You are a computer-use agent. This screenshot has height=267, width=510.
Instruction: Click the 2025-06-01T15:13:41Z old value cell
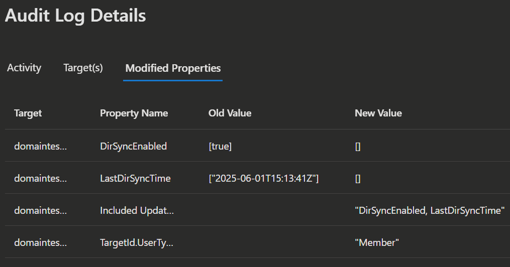tap(264, 178)
